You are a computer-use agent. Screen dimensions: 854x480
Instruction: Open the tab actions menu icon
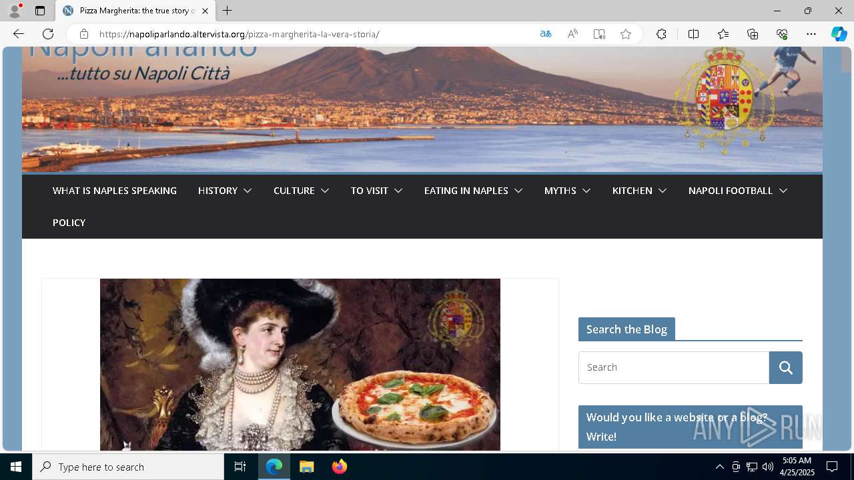click(x=40, y=11)
